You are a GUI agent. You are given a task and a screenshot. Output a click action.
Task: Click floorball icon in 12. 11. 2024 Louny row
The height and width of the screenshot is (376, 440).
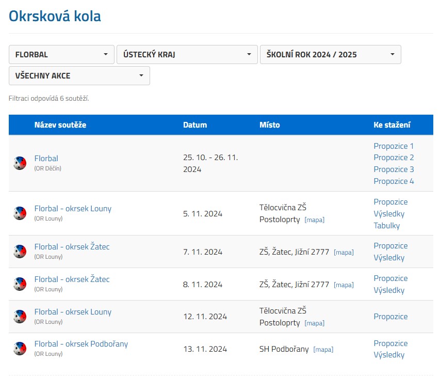(20, 317)
